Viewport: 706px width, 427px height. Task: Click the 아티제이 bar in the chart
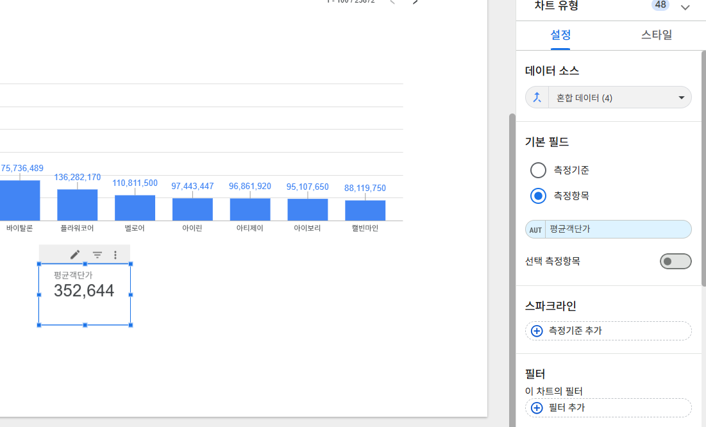click(x=250, y=210)
